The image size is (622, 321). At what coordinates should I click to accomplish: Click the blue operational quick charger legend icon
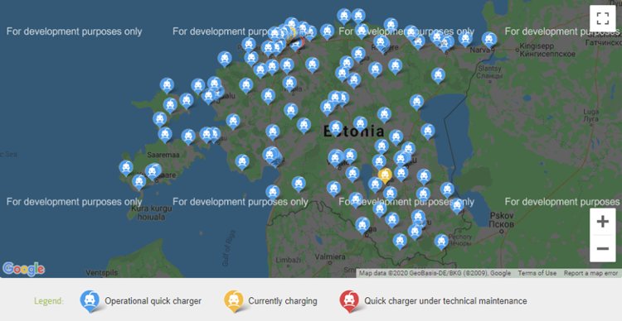coord(90,301)
